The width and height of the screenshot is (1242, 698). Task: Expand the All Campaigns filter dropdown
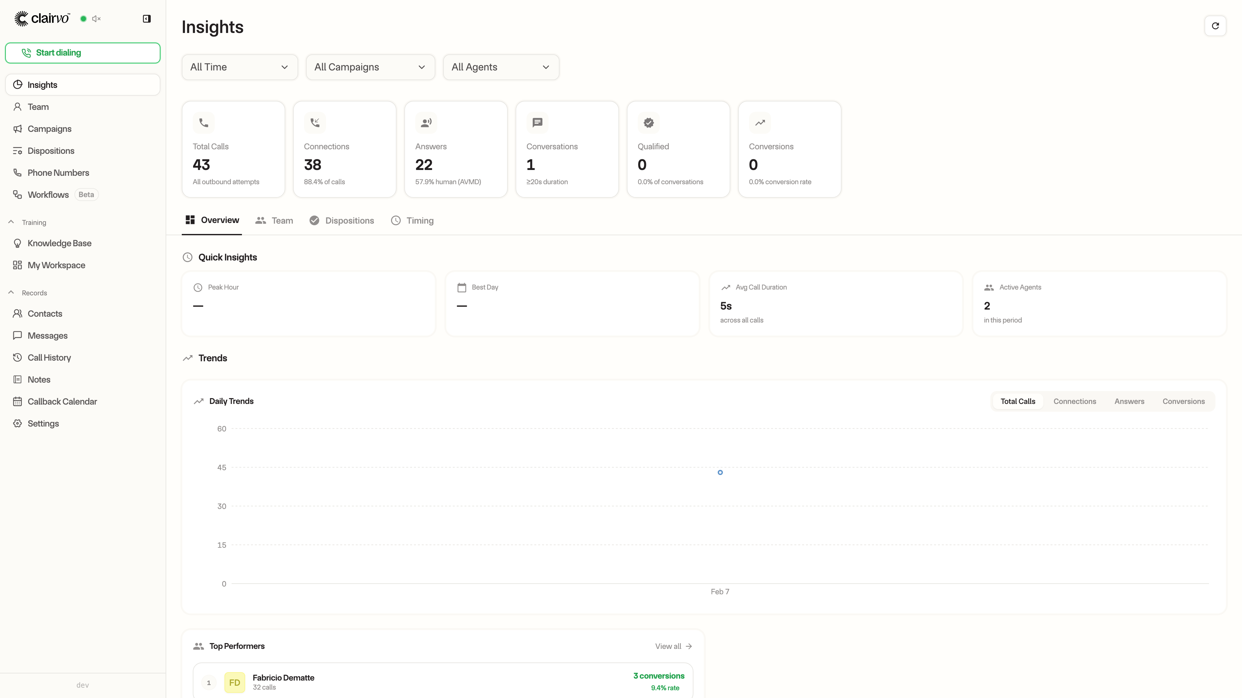(x=370, y=67)
